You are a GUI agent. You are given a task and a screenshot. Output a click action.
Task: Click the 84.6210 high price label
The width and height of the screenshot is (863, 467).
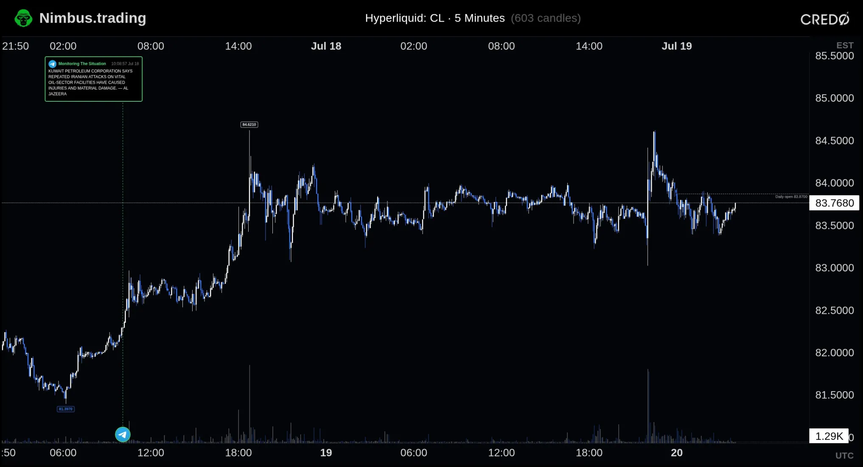point(249,124)
